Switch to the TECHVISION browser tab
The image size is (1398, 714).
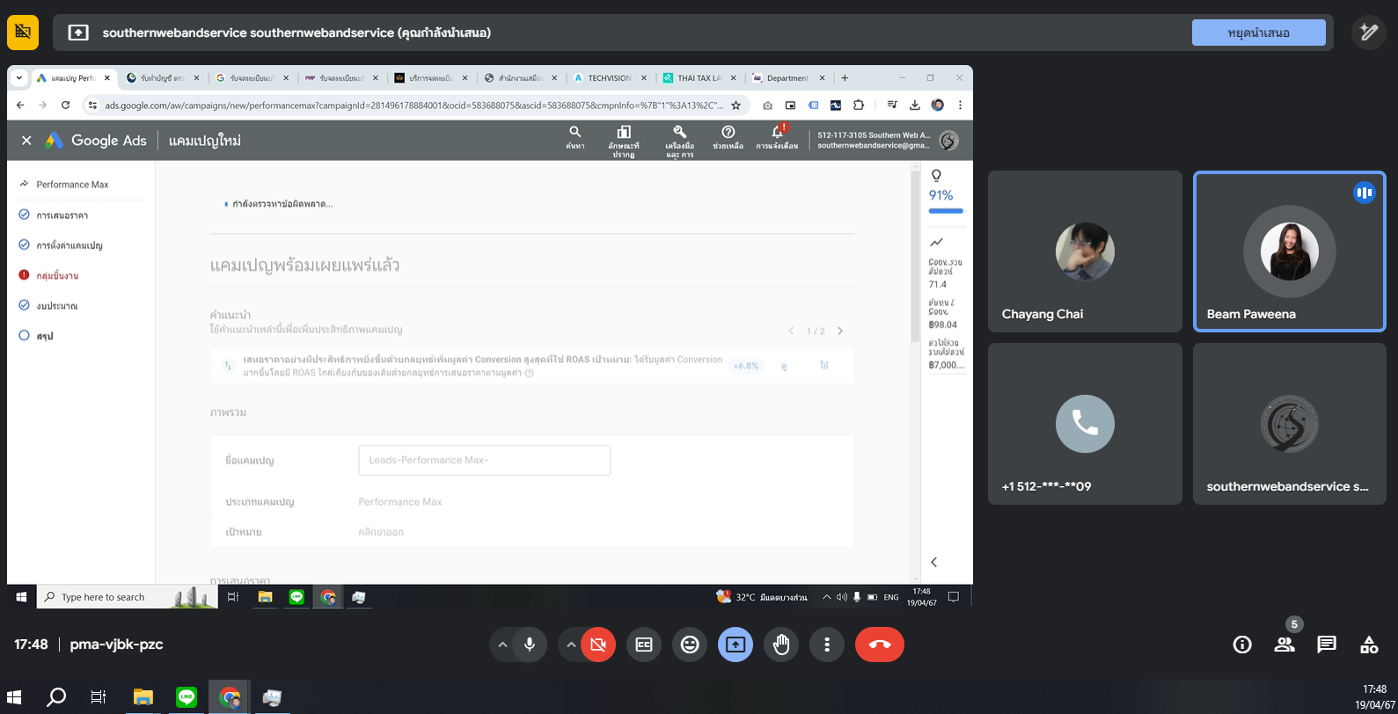pyautogui.click(x=609, y=78)
